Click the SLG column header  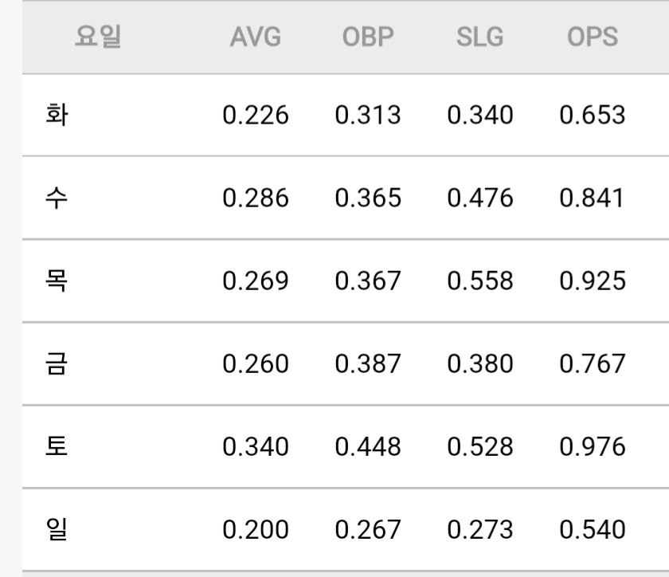pyautogui.click(x=480, y=37)
